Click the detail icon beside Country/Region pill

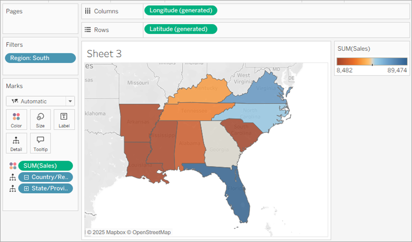point(12,177)
